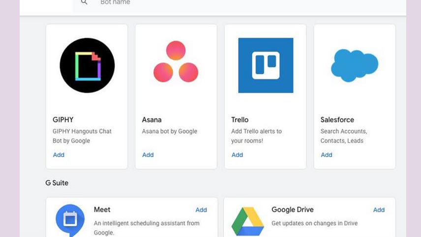Click the Asana three-dot logo
The height and width of the screenshot is (237, 421).
176,61
